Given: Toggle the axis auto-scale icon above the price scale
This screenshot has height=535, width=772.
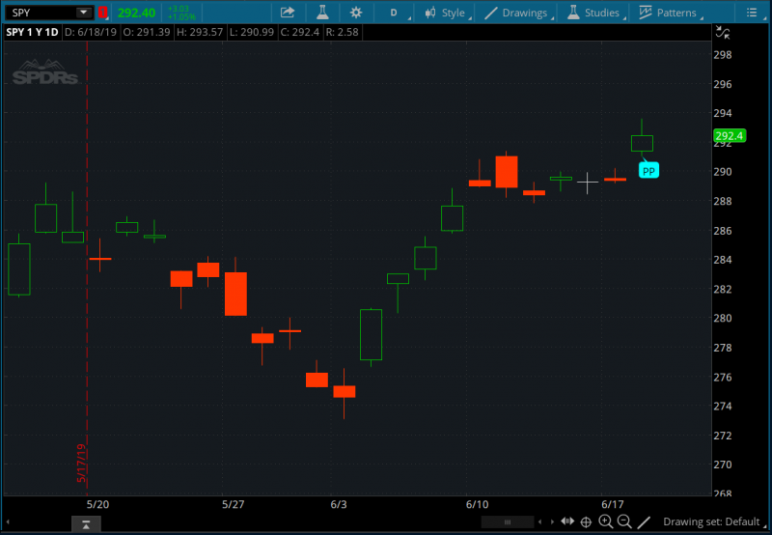Looking at the screenshot, I should point(724,32).
